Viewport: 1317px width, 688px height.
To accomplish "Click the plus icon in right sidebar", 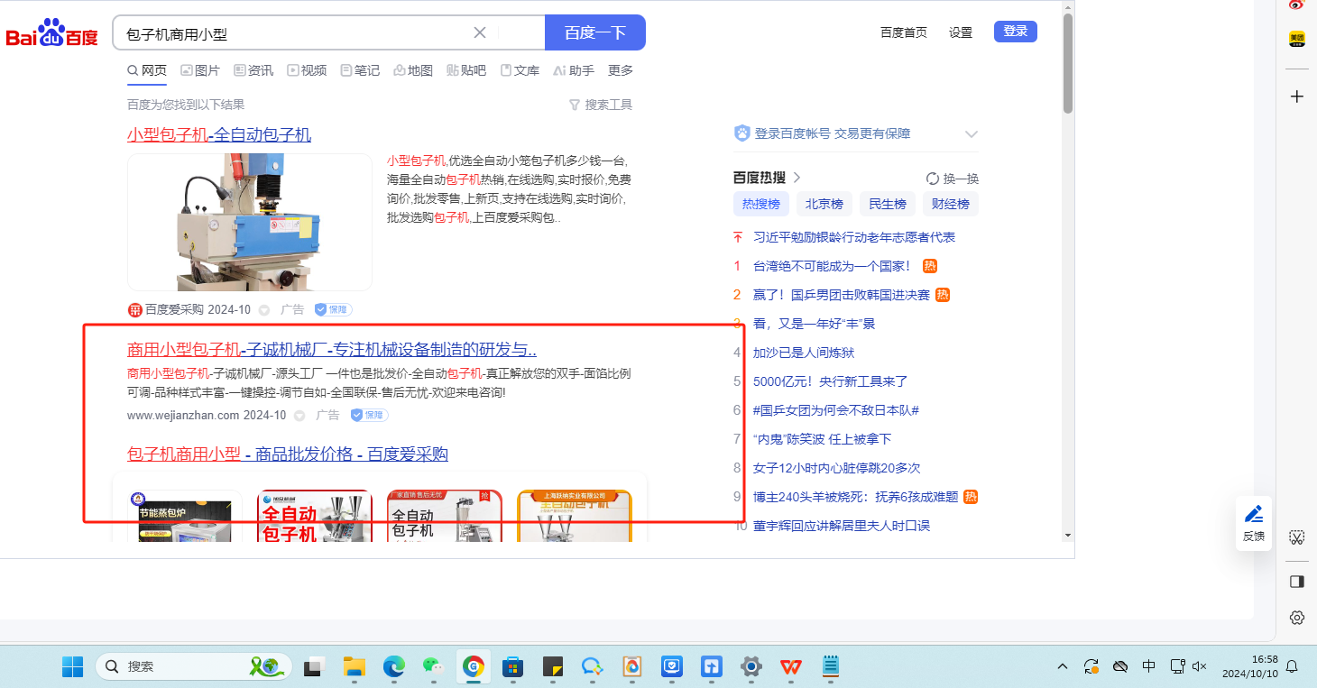I will (1297, 96).
